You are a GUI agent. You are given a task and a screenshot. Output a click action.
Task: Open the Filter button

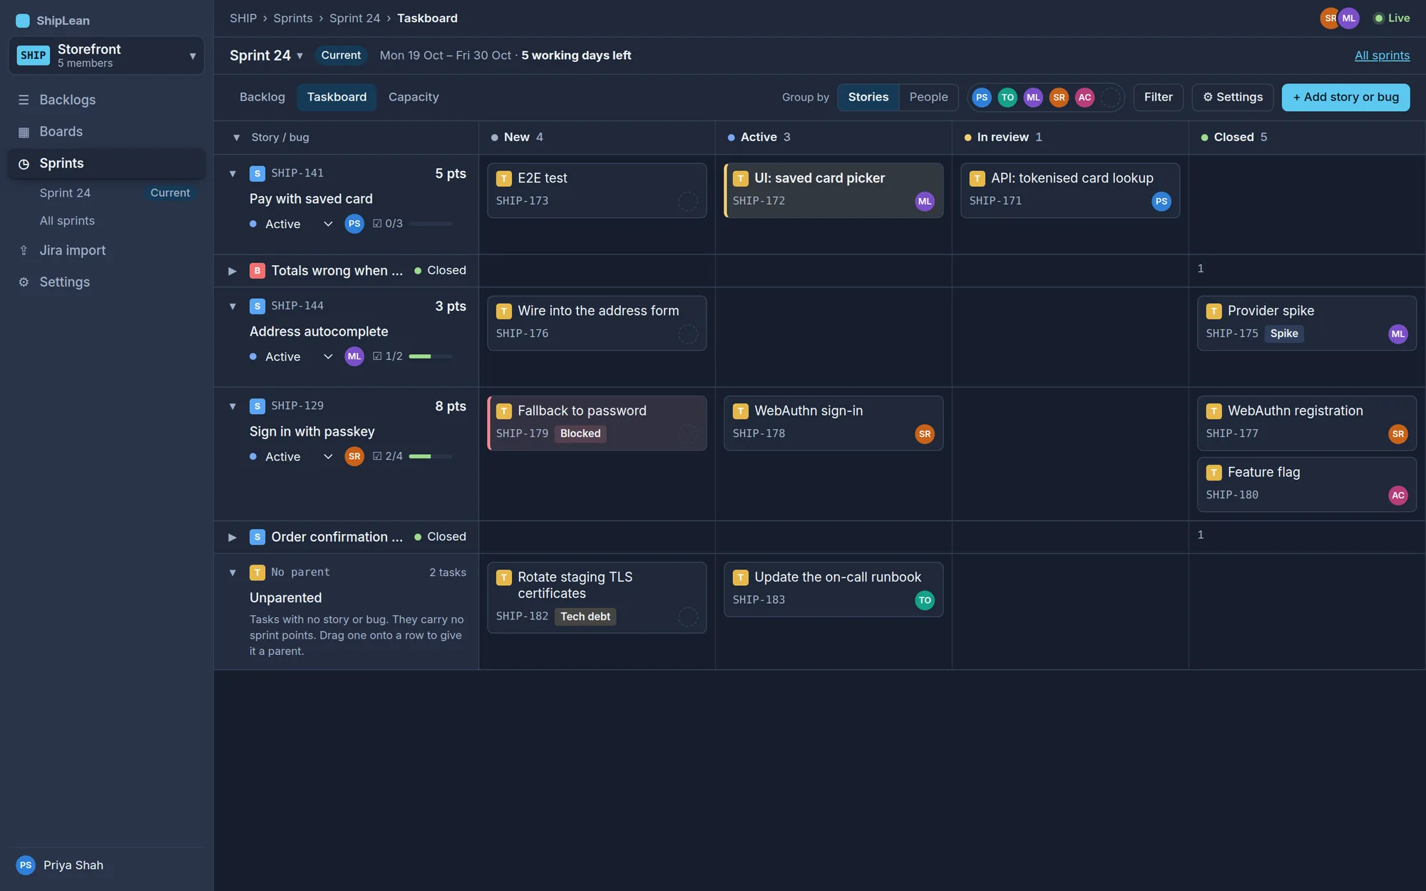pyautogui.click(x=1158, y=97)
